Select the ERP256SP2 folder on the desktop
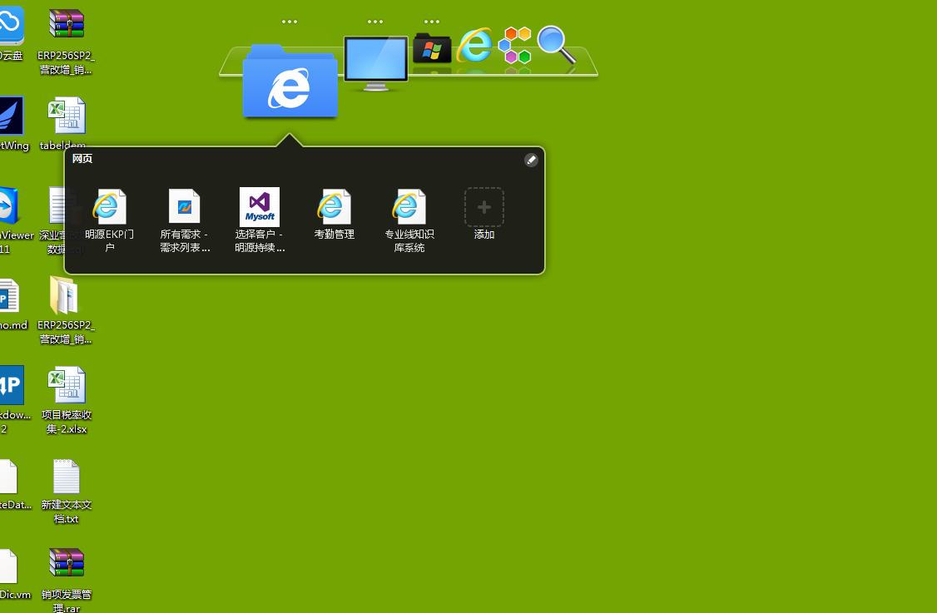This screenshot has height=613, width=937. [67, 311]
